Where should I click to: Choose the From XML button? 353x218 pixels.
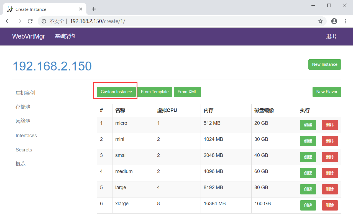pyautogui.click(x=187, y=92)
